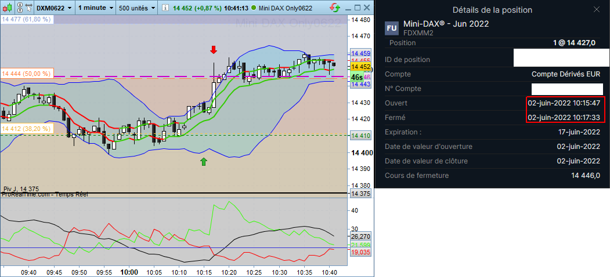Click the Fermé timestamp 10:17:33

click(x=564, y=117)
